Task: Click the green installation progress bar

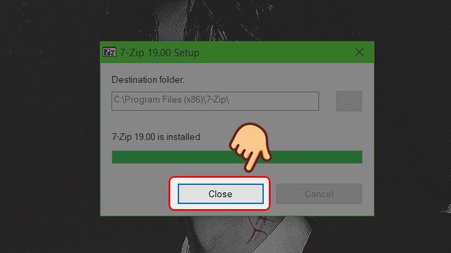Action: point(237,157)
